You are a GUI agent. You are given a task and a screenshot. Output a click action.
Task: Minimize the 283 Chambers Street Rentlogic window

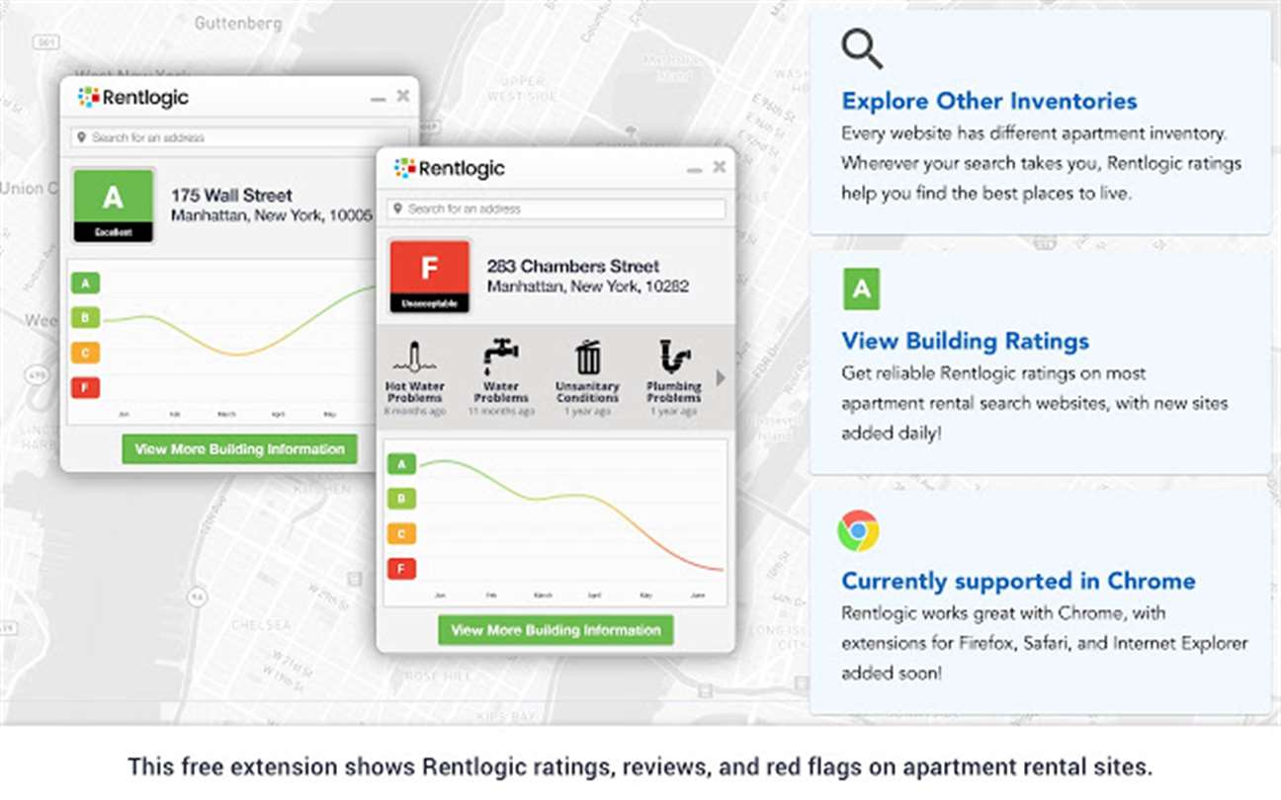pyautogui.click(x=695, y=170)
